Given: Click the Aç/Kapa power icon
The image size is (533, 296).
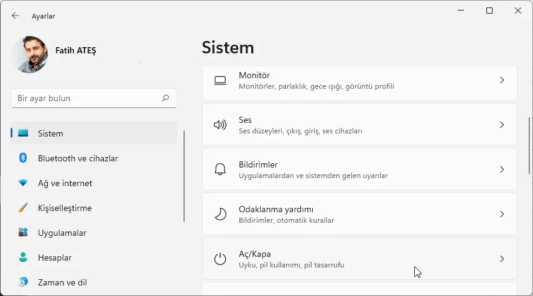Looking at the screenshot, I should tap(220, 259).
